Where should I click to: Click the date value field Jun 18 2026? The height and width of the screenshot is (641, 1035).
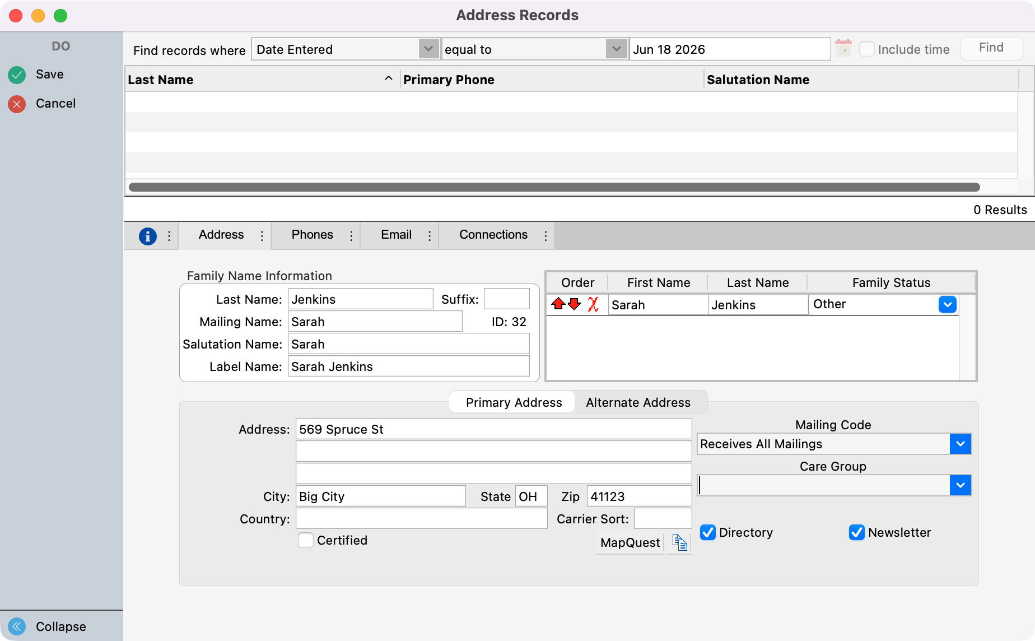tap(730, 49)
